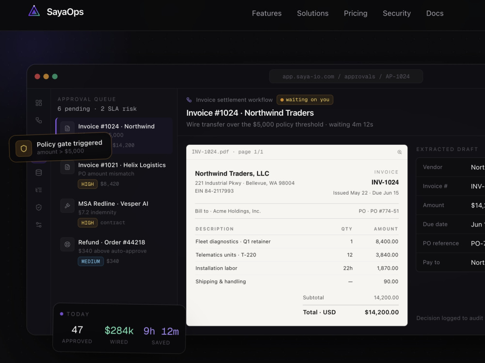Viewport: 485px width, 363px height.
Task: Select Refund · Order #44218 queue item
Action: tap(114, 252)
